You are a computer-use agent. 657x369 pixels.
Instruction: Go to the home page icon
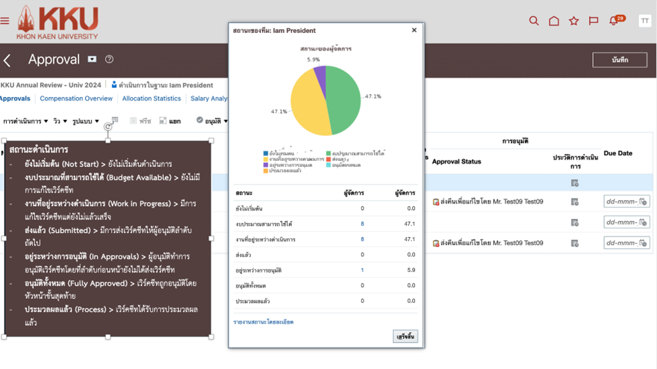[x=554, y=21]
